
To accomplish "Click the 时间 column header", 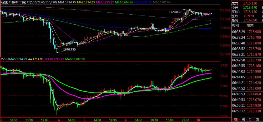I will [x=235, y=25].
